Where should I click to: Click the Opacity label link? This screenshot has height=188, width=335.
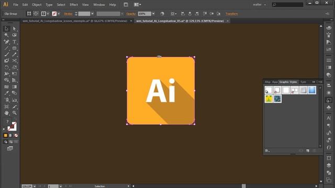[x=131, y=14]
